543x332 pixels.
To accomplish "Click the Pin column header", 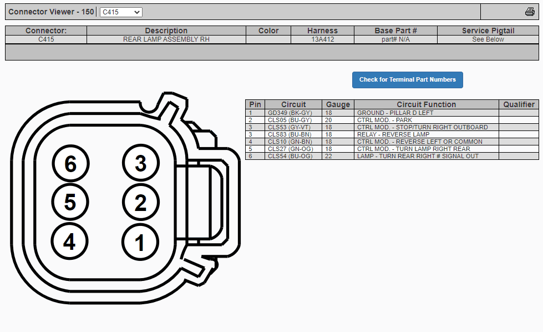I will 255,104.
